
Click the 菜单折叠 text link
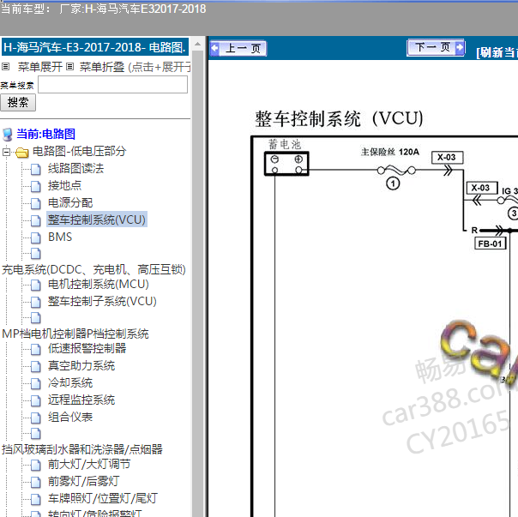[x=102, y=67]
